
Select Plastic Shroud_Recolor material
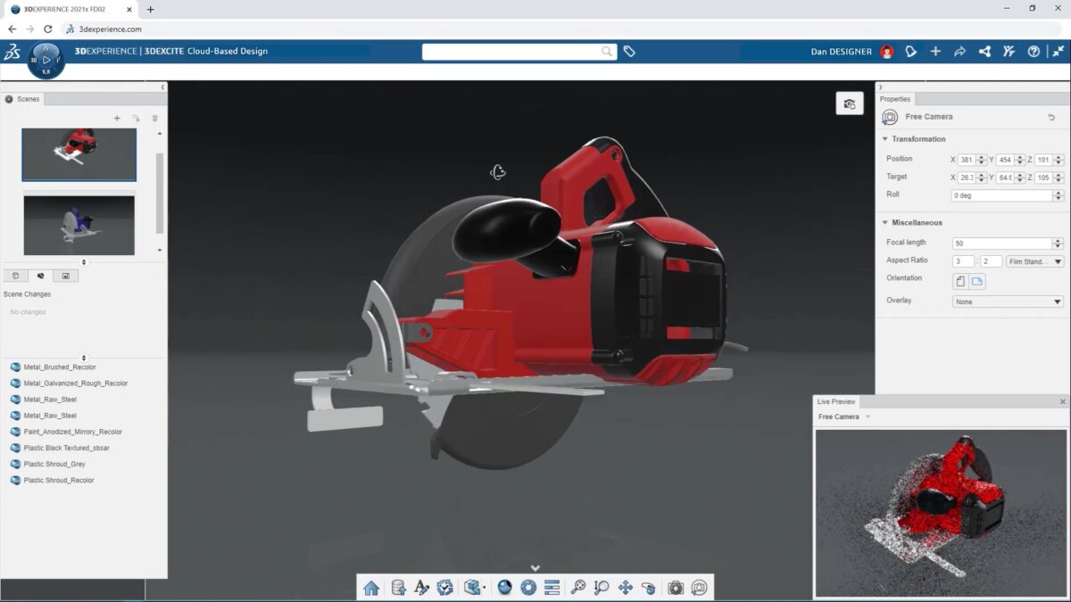coord(58,480)
